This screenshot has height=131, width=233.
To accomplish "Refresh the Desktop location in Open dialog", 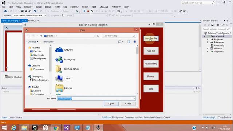I will click(x=98, y=36).
